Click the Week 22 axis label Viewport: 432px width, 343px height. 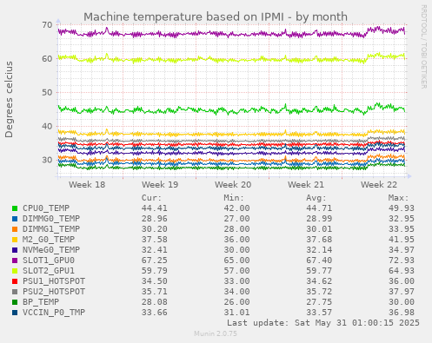pos(379,185)
